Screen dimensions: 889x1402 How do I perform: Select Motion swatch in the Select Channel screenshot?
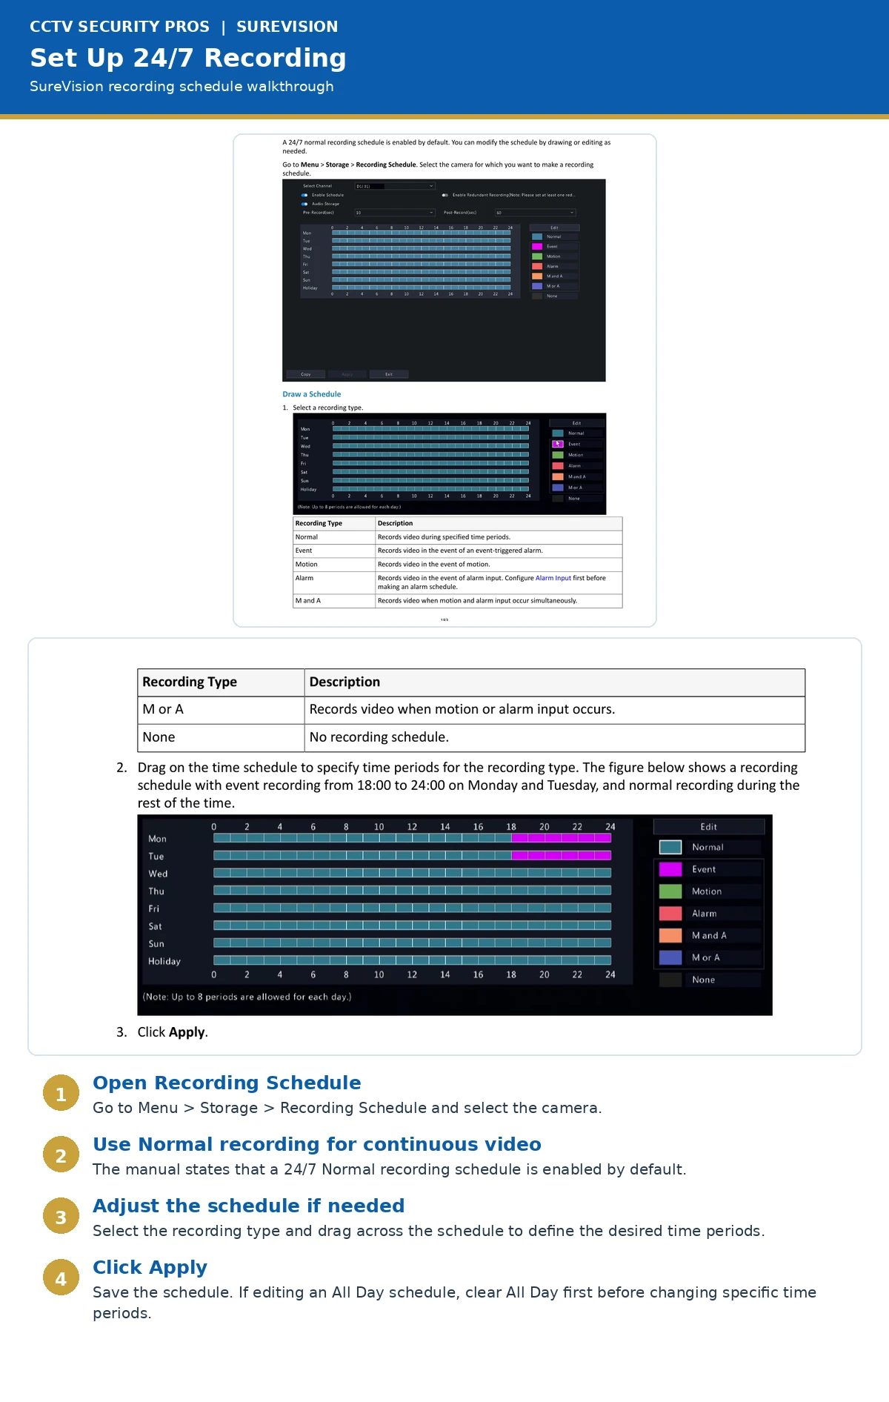(537, 256)
